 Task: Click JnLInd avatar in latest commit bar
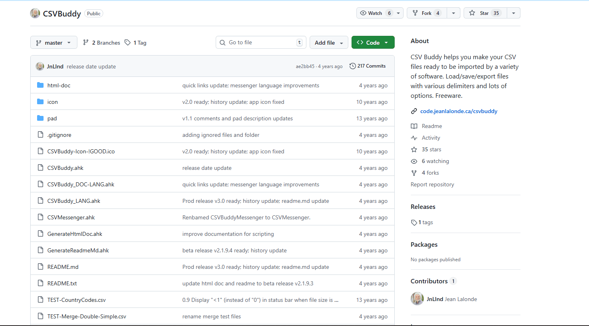tap(40, 66)
